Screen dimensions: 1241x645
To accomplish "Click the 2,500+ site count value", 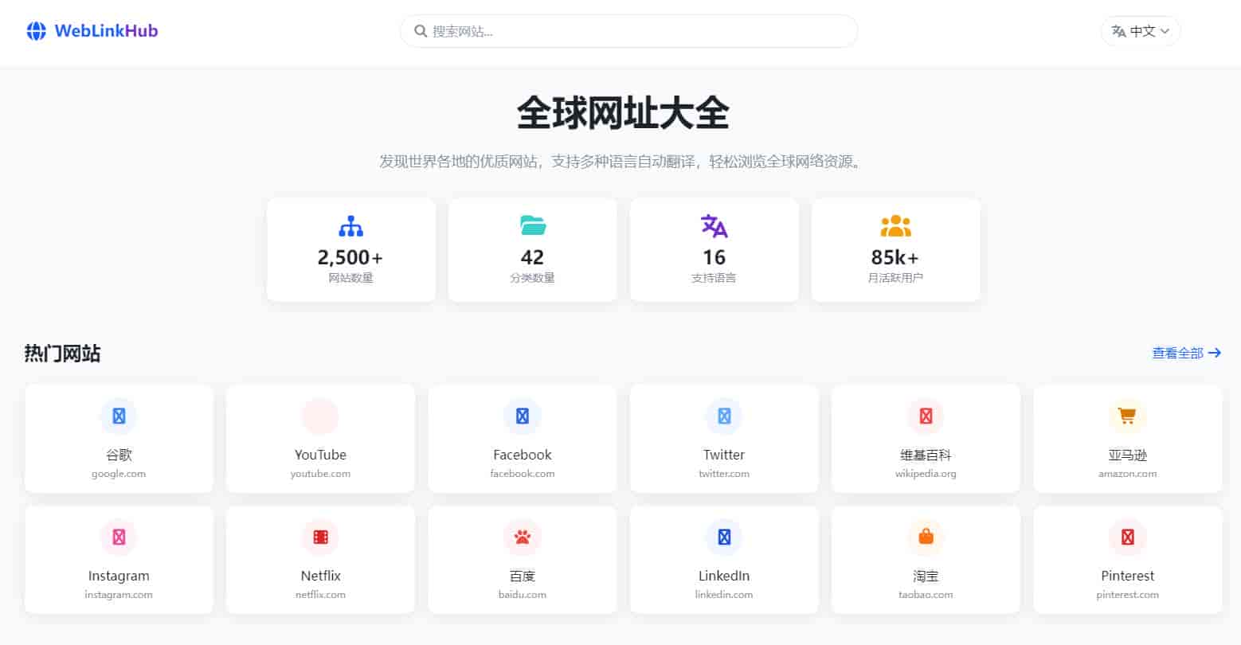I will point(350,257).
